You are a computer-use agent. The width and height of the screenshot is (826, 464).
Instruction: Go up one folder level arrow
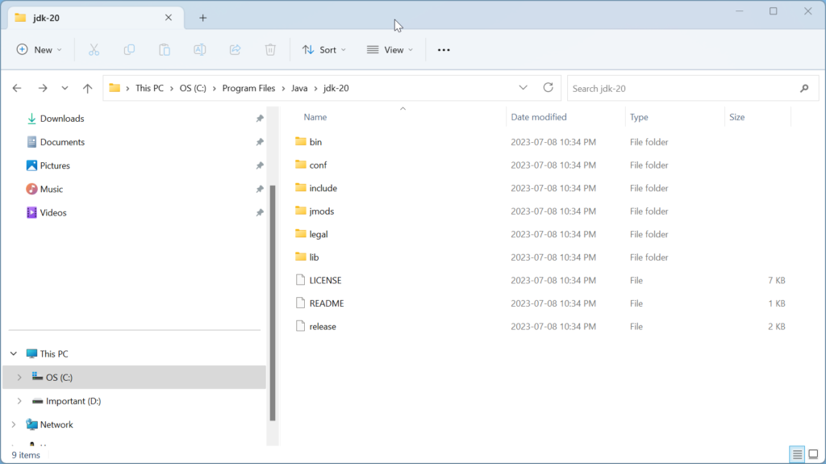tap(87, 88)
